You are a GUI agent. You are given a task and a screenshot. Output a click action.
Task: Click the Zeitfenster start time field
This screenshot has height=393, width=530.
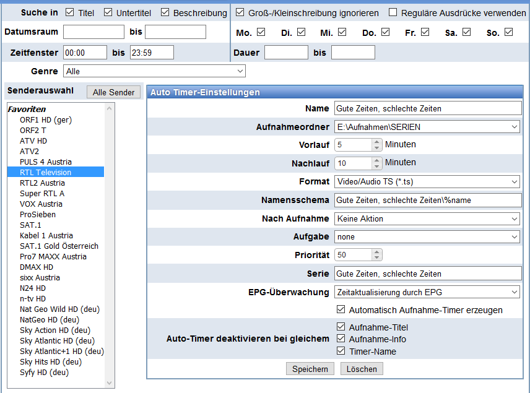[x=85, y=53]
